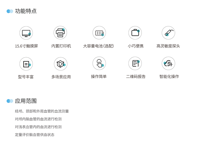Select the 高灵敏度探头 probe icon
The width and height of the screenshot is (197, 144).
click(168, 33)
